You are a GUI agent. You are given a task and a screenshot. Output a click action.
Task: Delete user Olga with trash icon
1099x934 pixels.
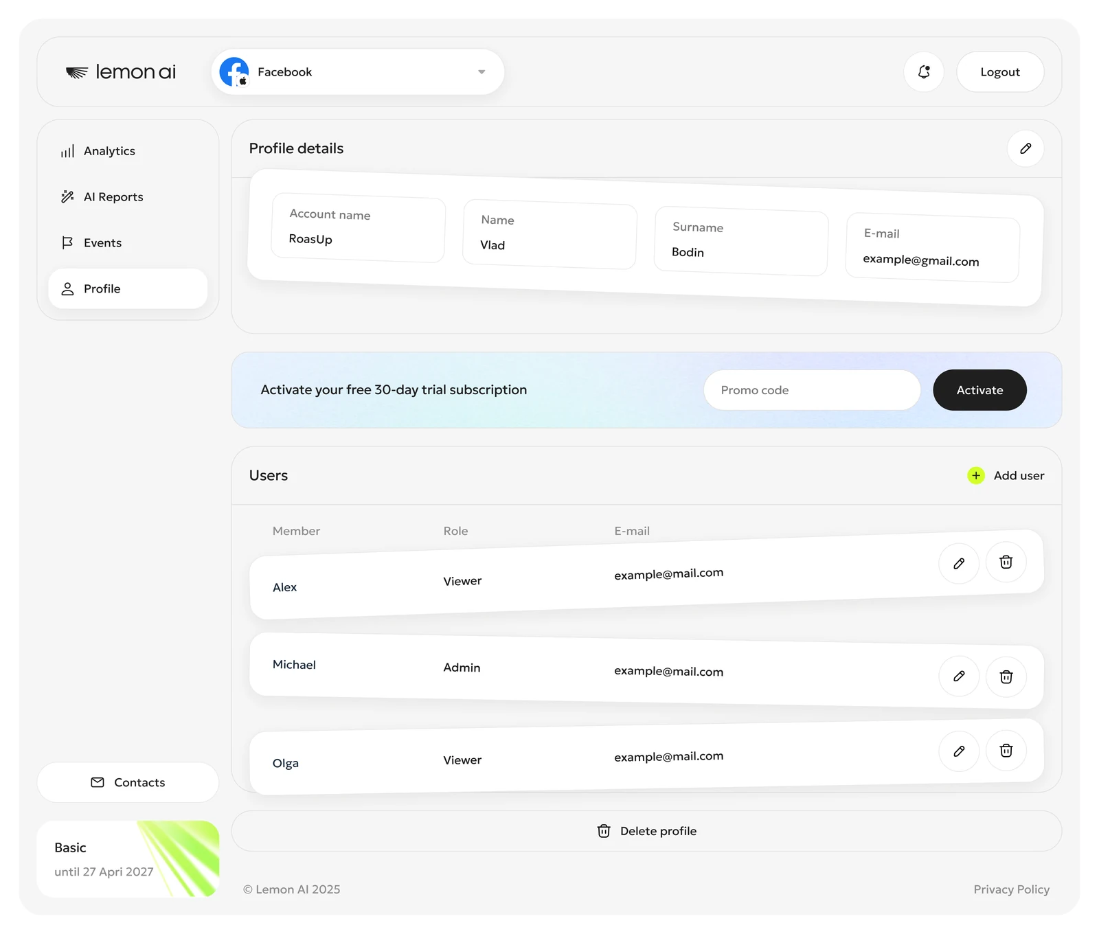pyautogui.click(x=1006, y=751)
